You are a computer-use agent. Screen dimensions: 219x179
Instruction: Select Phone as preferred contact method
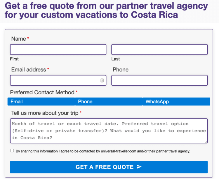(x=109, y=102)
